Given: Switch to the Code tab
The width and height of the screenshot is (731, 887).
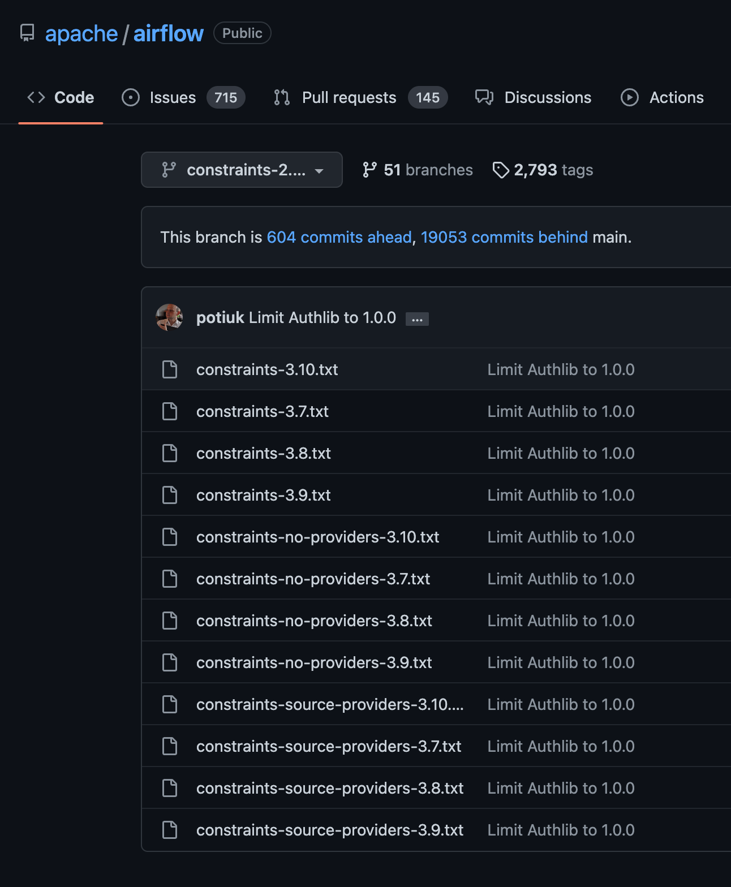Looking at the screenshot, I should click(x=61, y=97).
